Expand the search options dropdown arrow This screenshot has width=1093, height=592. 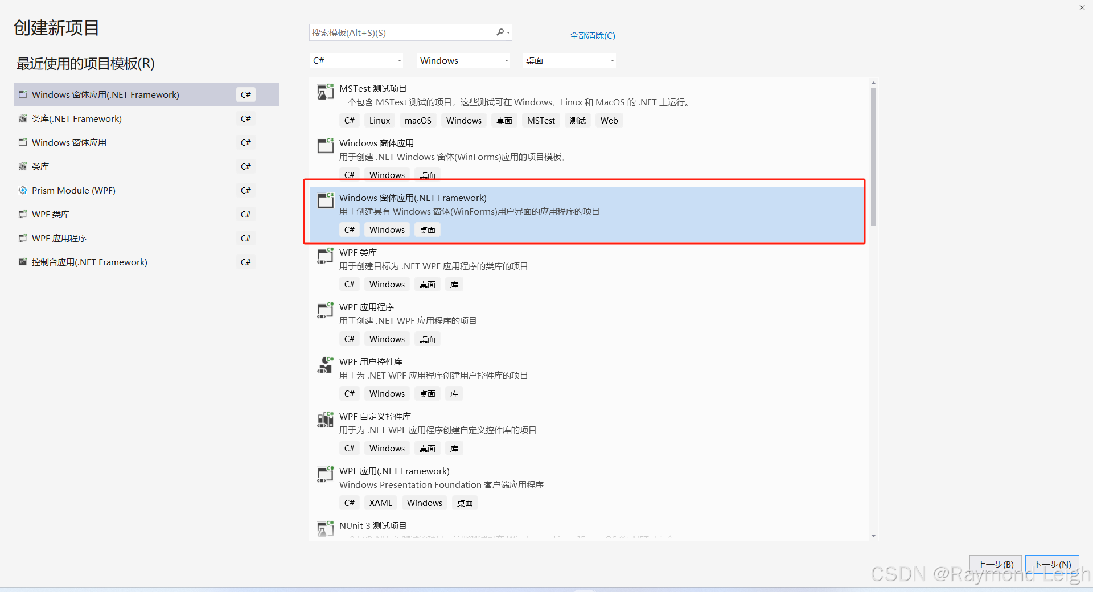click(x=508, y=33)
